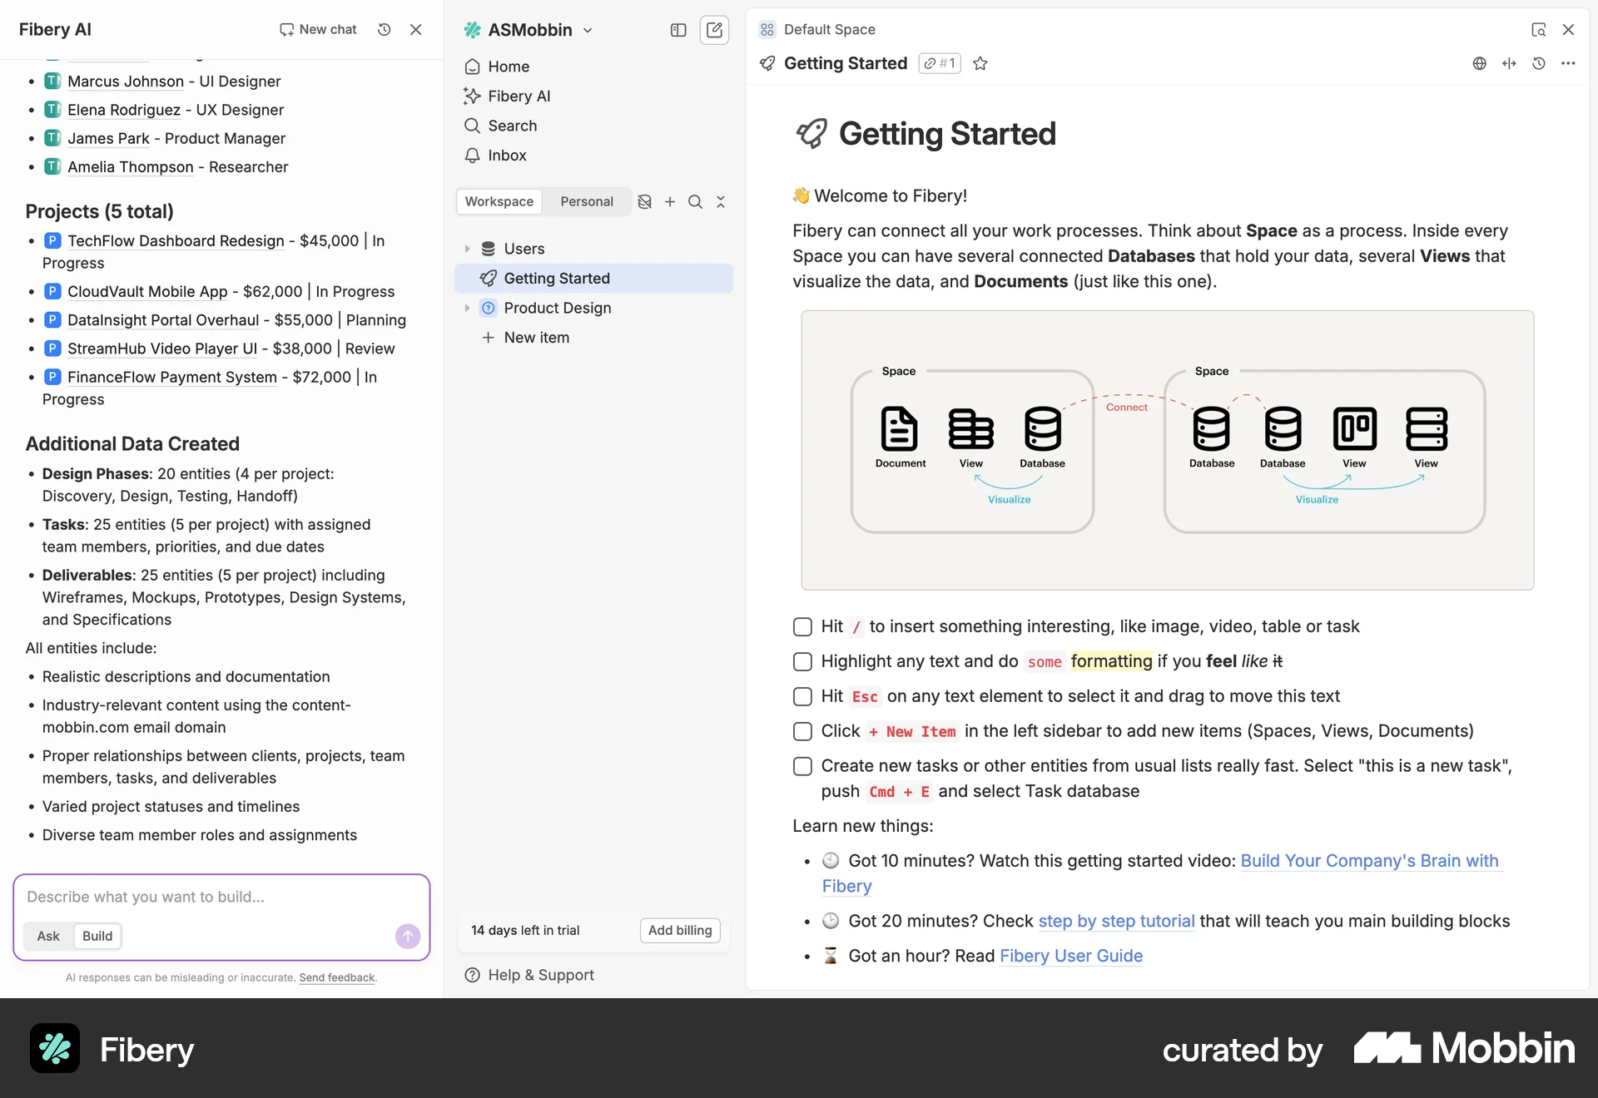Open sidebar search magnifier icon
The height and width of the screenshot is (1098, 1598).
(695, 201)
